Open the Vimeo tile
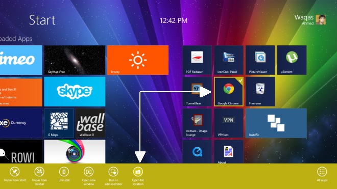The image size is (337, 189). 21,60
